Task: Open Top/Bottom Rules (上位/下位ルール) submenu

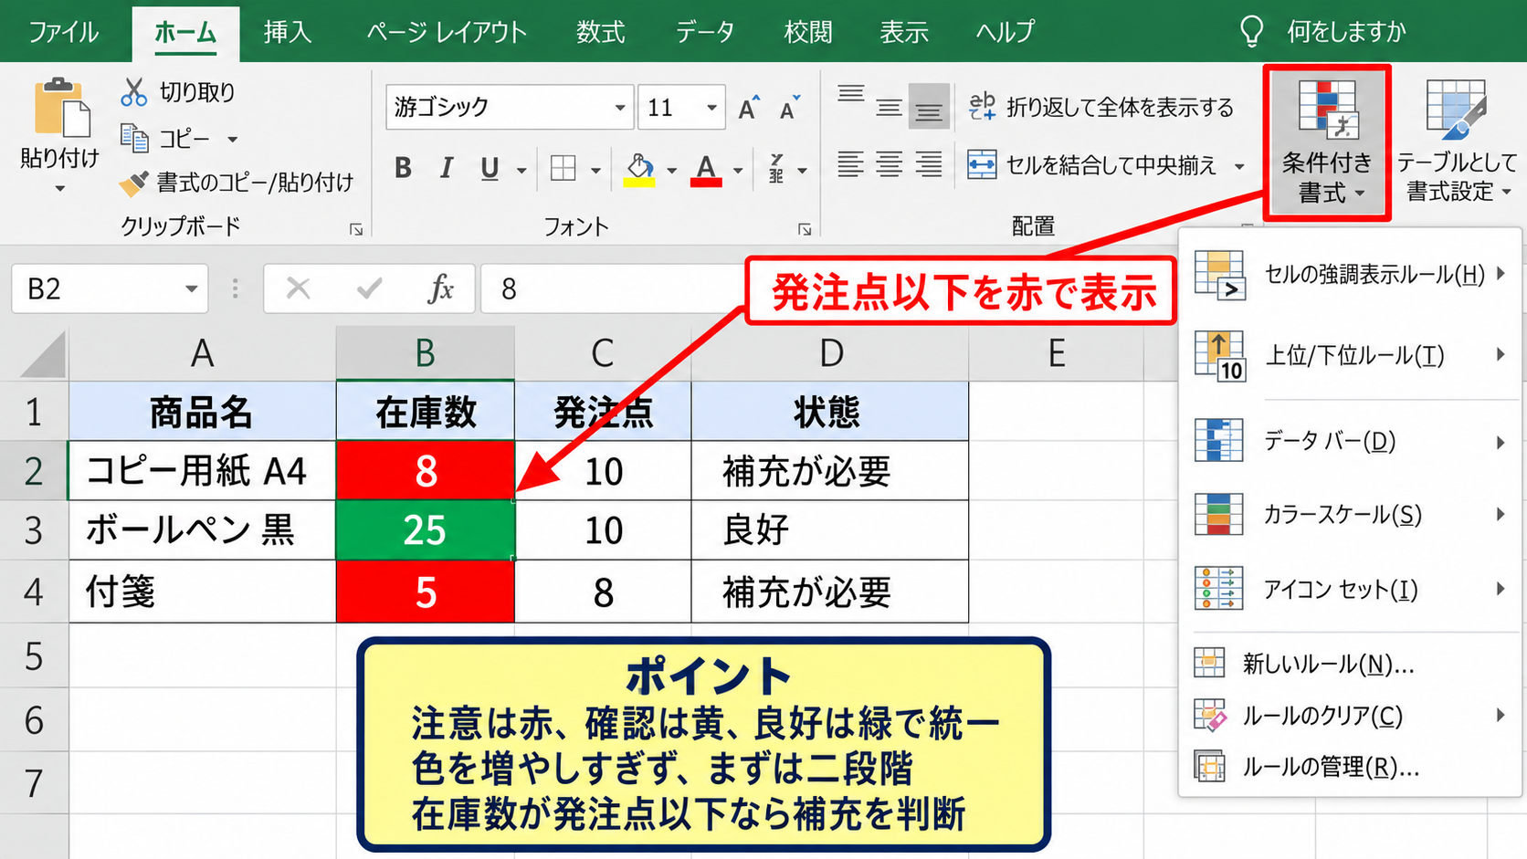Action: tap(1350, 355)
